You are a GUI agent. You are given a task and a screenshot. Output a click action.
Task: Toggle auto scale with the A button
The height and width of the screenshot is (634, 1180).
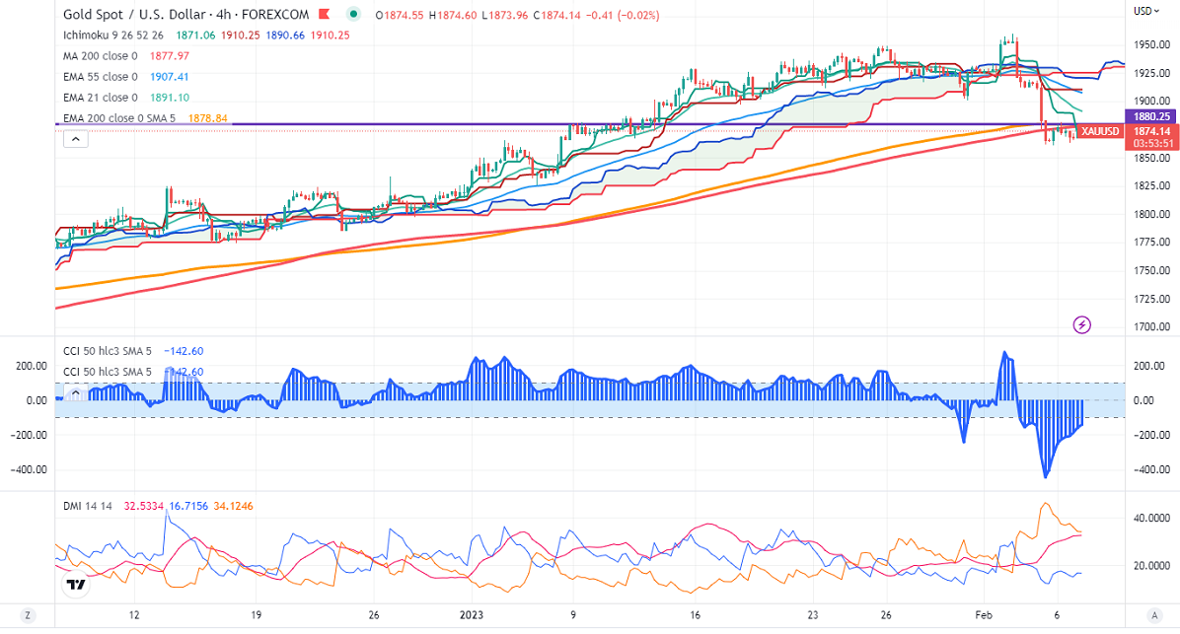1152,615
